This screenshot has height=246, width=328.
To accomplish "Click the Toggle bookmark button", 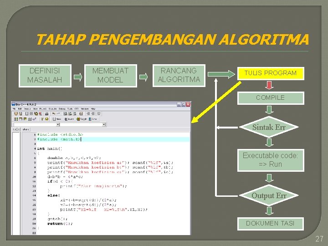I will point(82,119).
